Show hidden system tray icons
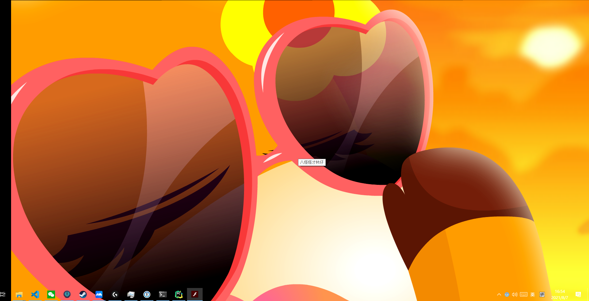This screenshot has height=301, width=589. [x=499, y=294]
